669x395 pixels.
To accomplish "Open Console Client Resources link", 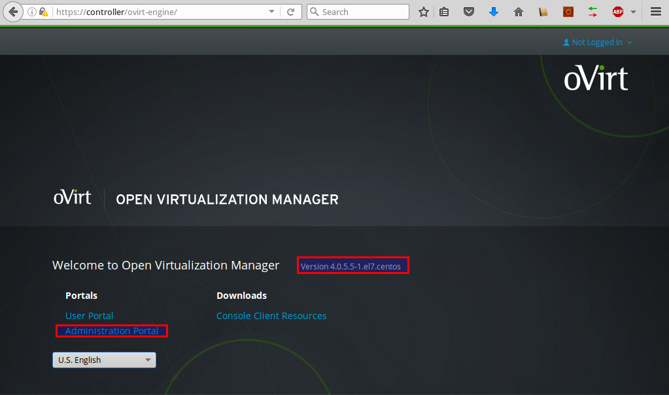I will click(x=271, y=316).
